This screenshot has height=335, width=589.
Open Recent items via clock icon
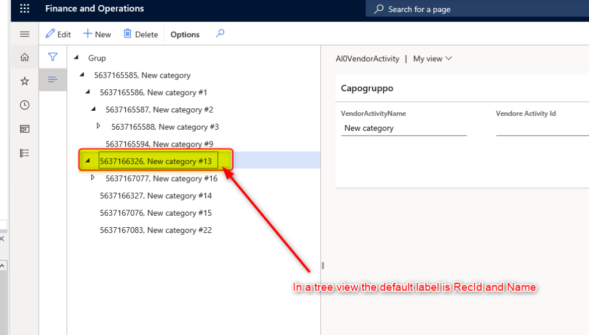tap(24, 105)
